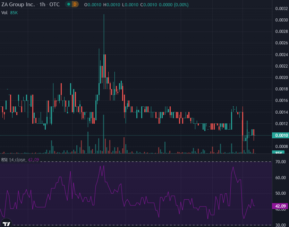The image size is (289, 227).
Task: Click the H0.0010 high value
Action: pyautogui.click(x=111, y=5)
